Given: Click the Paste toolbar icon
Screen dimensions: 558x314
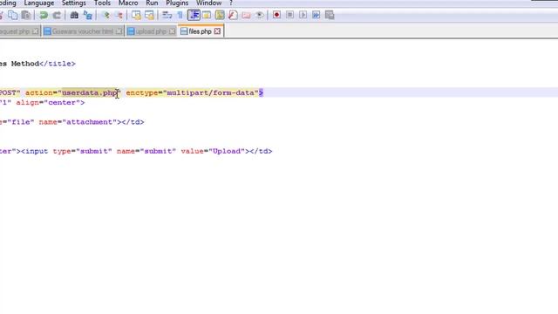Looking at the screenshot, I should point(26,15).
